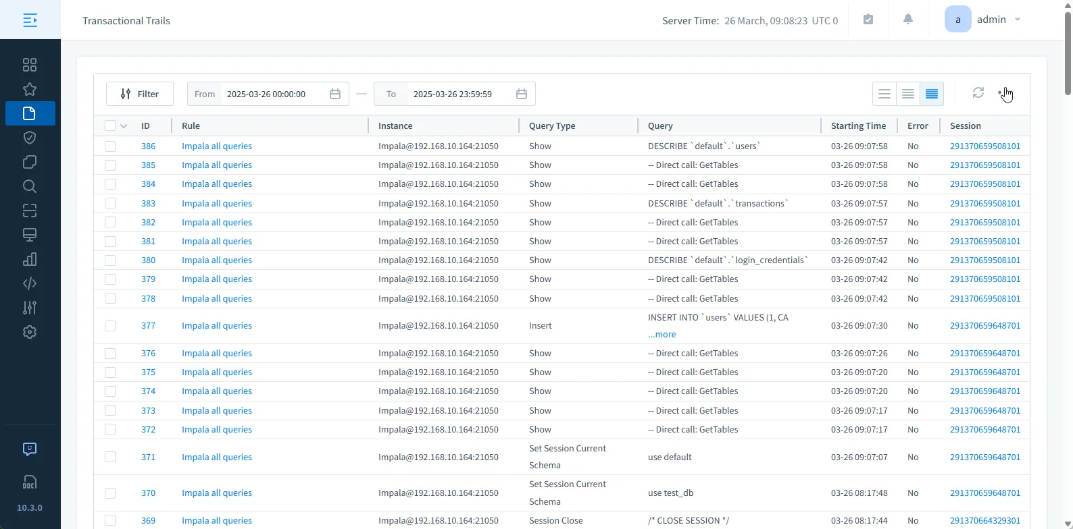Open the bar chart reports icon
Viewport: 1073px width, 529px height.
tap(30, 259)
